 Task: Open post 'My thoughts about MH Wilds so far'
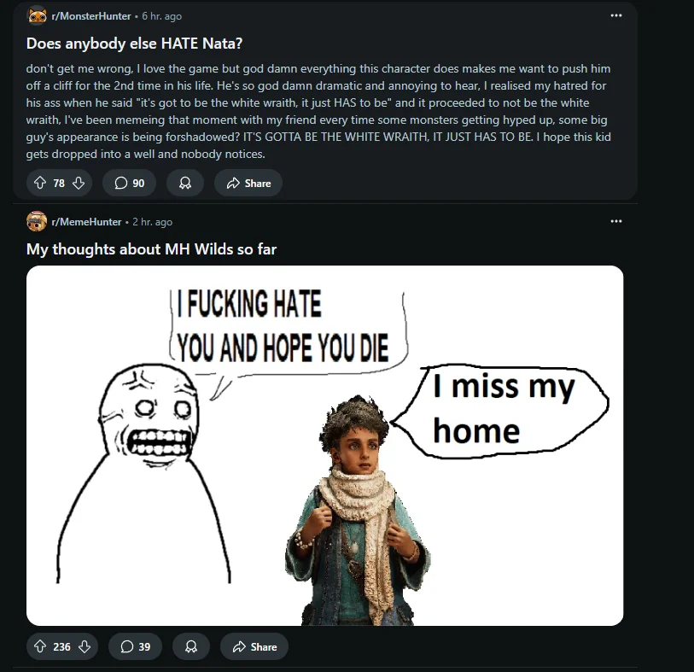tap(151, 249)
